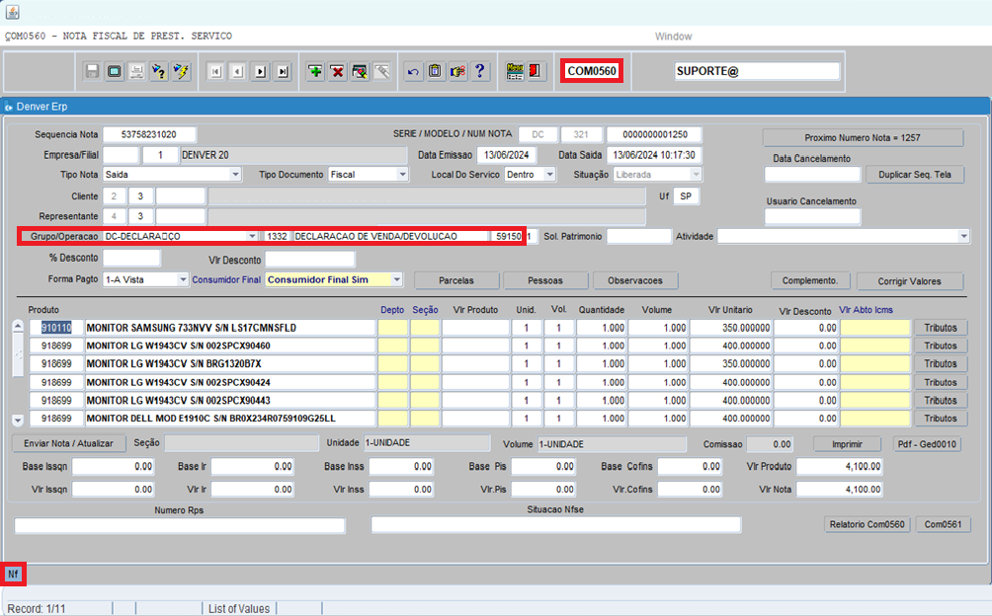Viewport: 992px width, 616px height.
Task: Click Tributos for MONITOR SAMSUNG 733NVV row
Action: (x=940, y=328)
